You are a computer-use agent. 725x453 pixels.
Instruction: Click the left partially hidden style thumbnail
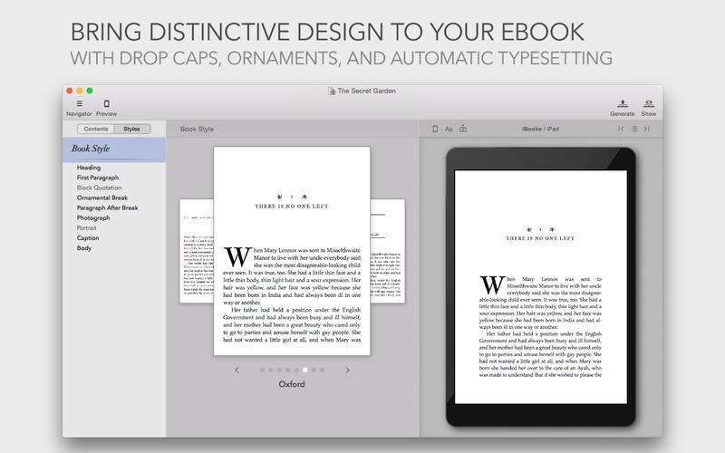pyautogui.click(x=197, y=251)
